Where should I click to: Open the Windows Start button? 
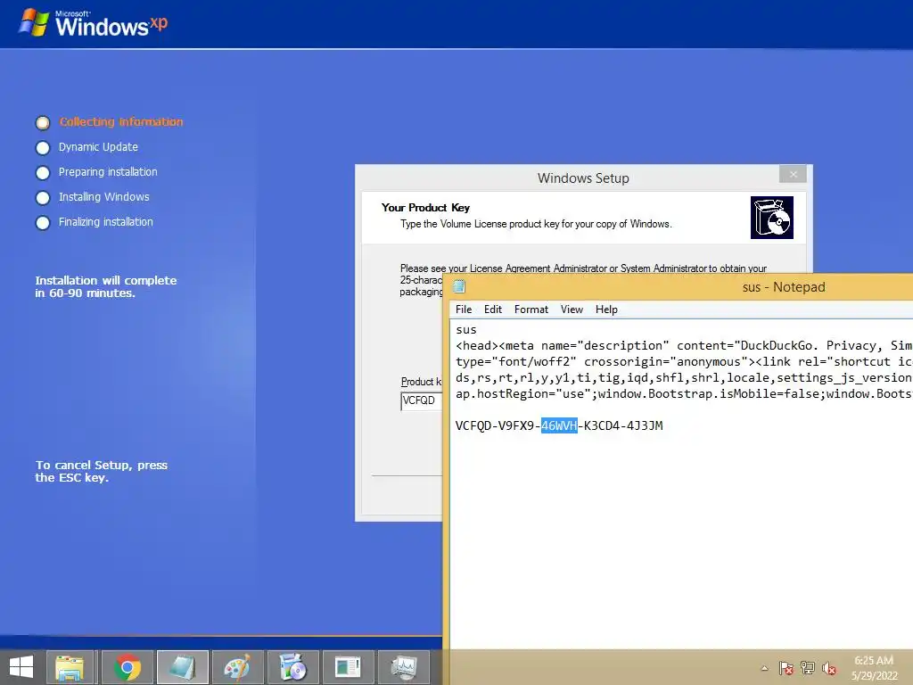tap(21, 667)
